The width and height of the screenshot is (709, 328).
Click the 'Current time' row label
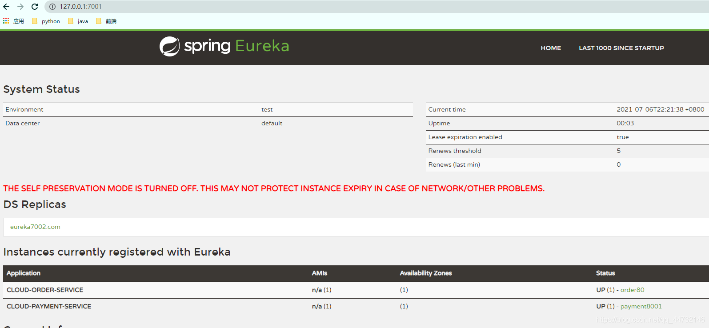click(447, 109)
